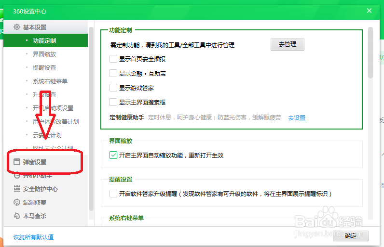Click the left sidebar scrollbar
The height and width of the screenshot is (247, 384).
coord(91,119)
